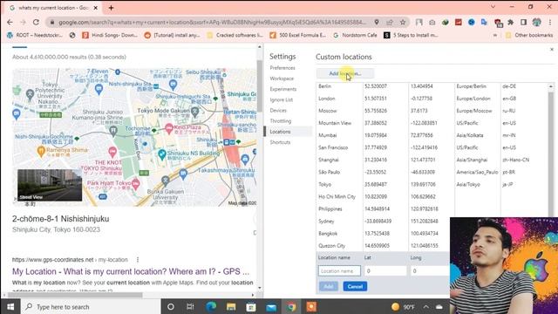The height and width of the screenshot is (314, 558).
Task: Click the Google Translate extension icon
Action: pyautogui.click(x=485, y=23)
